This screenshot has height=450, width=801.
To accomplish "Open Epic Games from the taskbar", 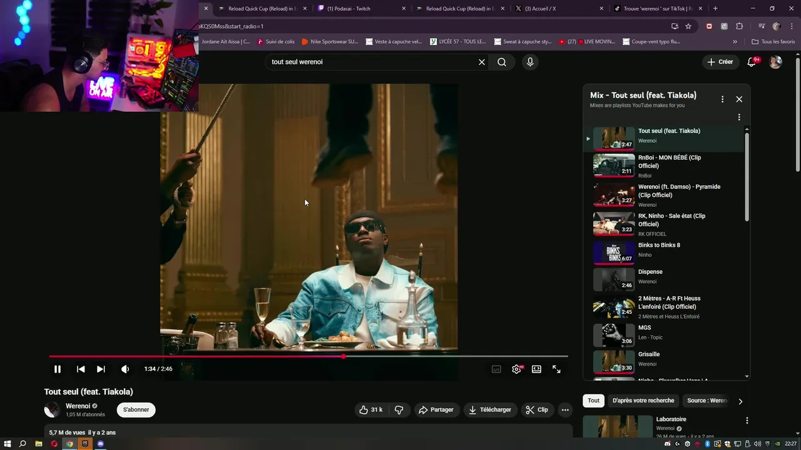I will tap(85, 444).
